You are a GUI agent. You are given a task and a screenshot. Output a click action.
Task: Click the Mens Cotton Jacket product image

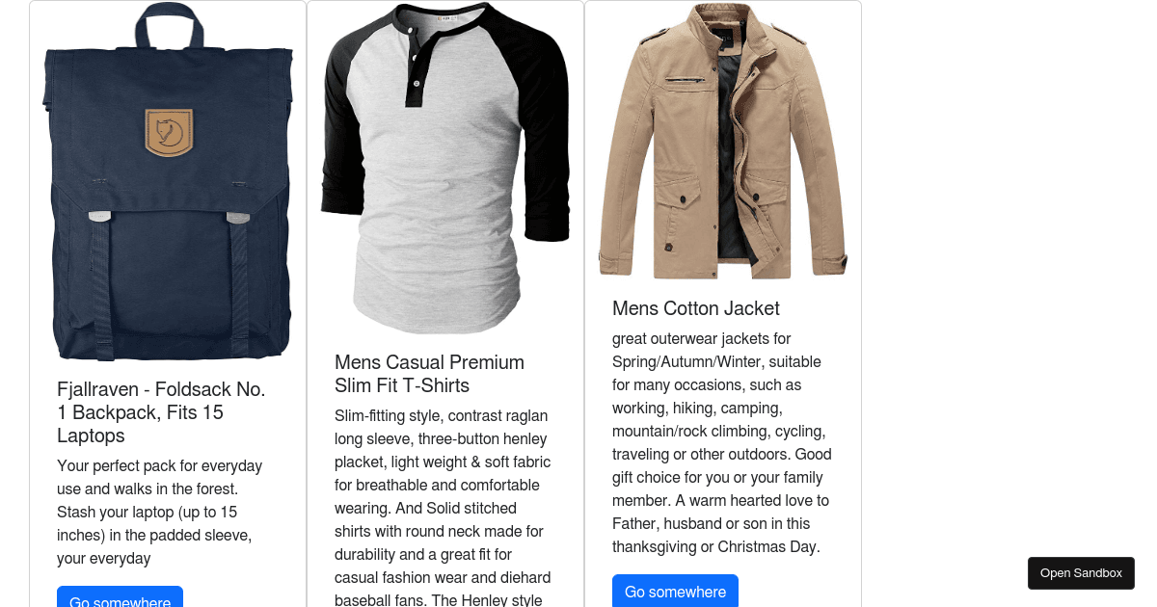[723, 142]
